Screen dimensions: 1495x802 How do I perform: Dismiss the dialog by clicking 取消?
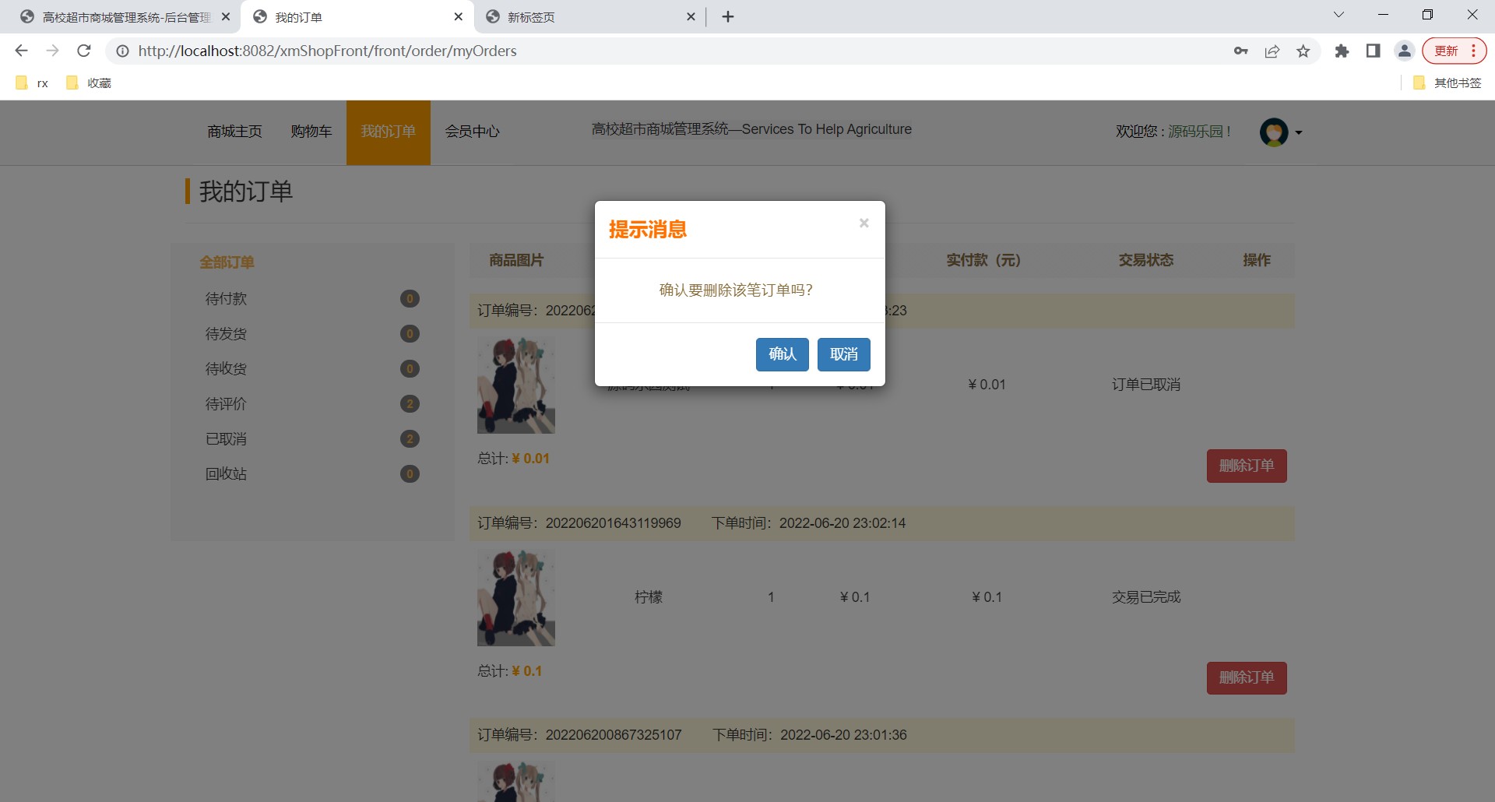843,354
